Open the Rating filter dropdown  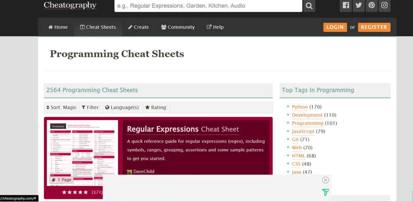click(x=156, y=107)
